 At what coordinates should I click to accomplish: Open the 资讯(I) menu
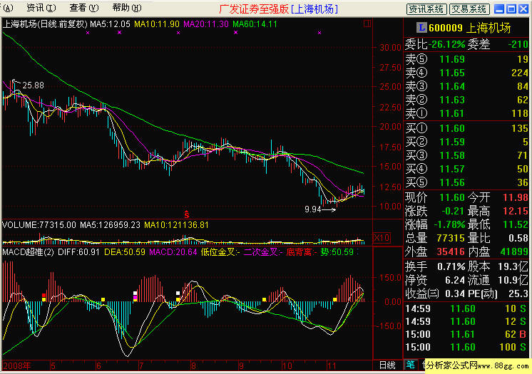point(41,8)
